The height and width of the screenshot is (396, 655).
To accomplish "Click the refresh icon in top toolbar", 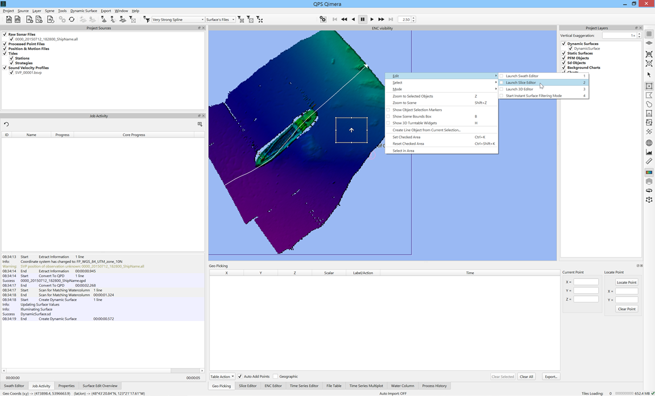I will point(72,19).
